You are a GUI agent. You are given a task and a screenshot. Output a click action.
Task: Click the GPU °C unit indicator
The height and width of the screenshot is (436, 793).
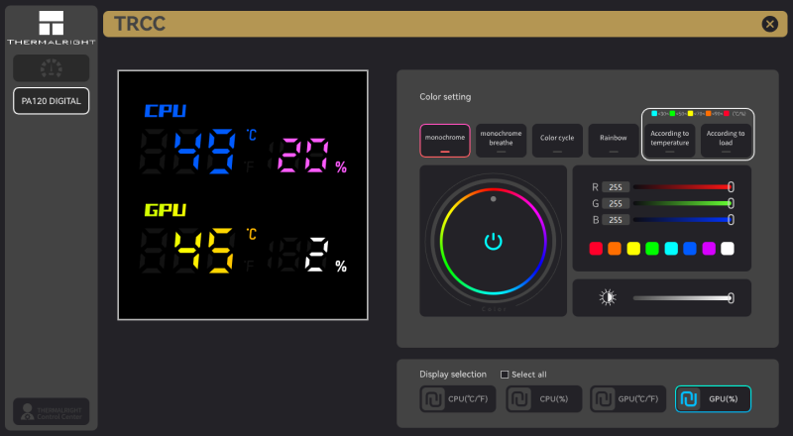pos(252,234)
